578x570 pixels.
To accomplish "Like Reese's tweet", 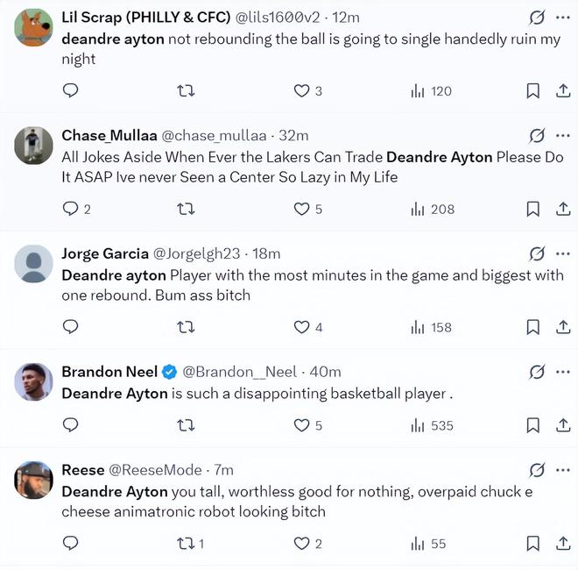I will [x=302, y=544].
